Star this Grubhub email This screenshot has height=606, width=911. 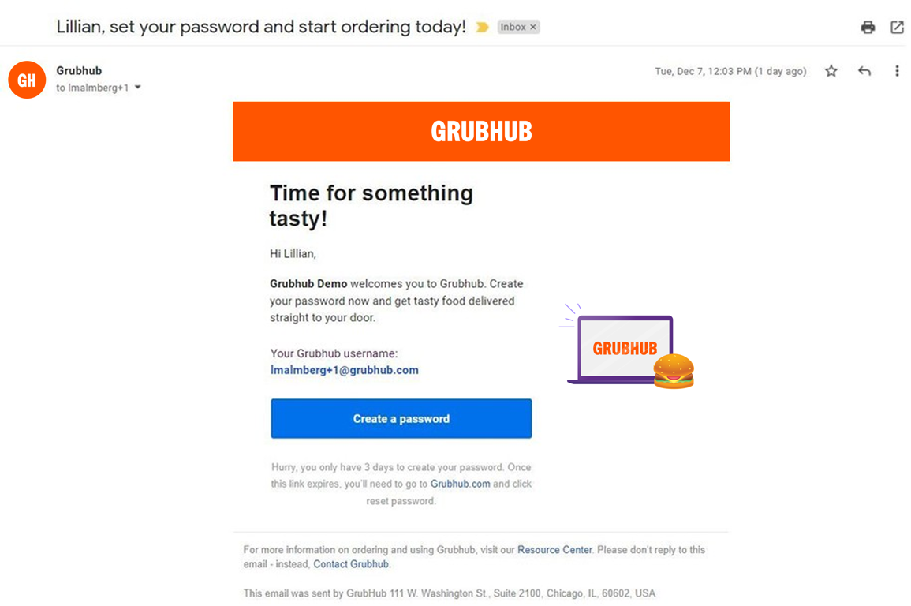pyautogui.click(x=831, y=71)
